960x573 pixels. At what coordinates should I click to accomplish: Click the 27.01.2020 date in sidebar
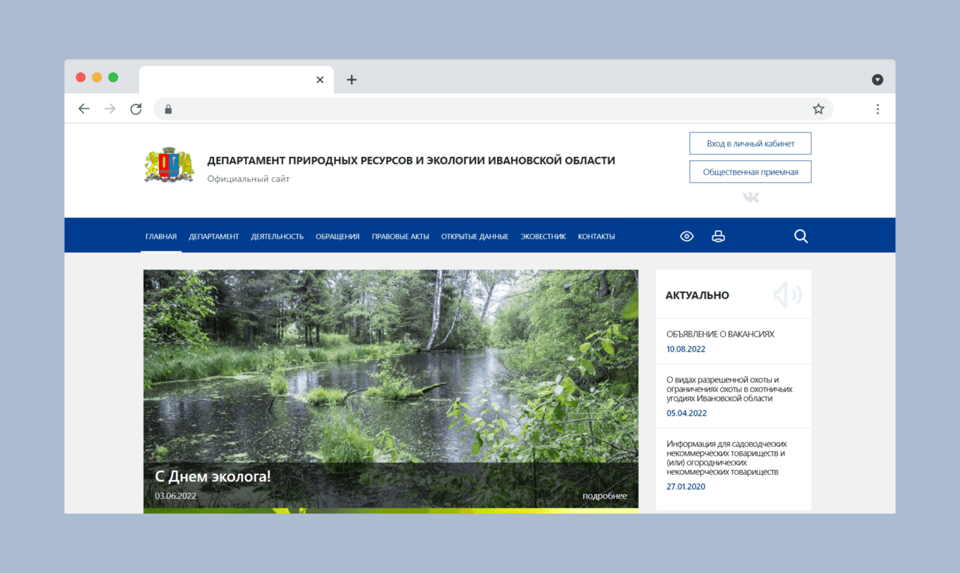pos(686,487)
